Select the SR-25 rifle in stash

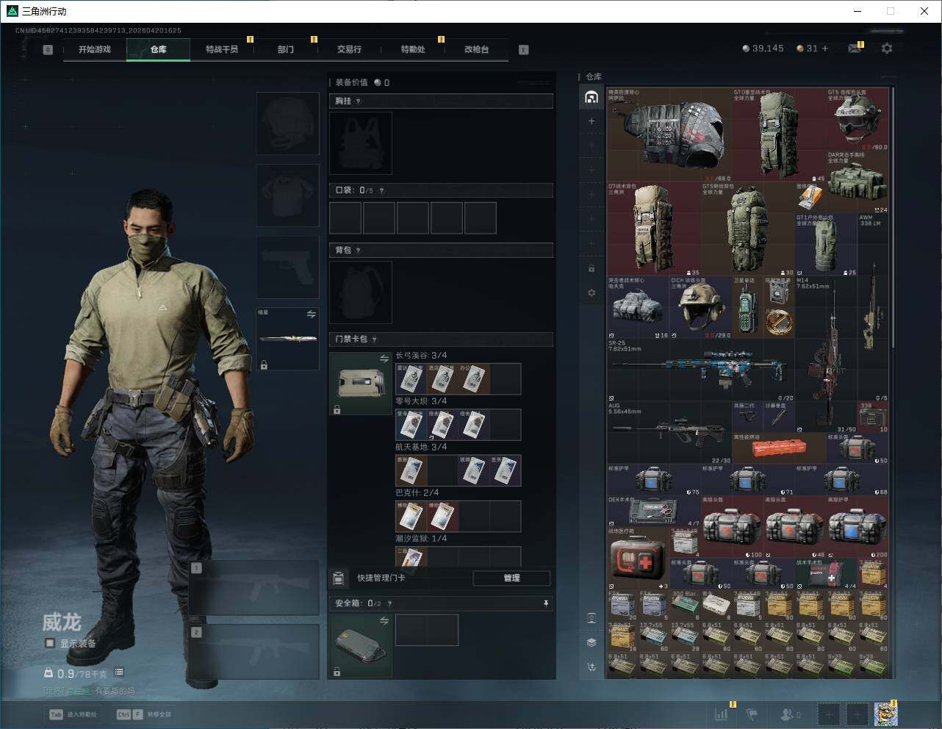pyautogui.click(x=701, y=370)
